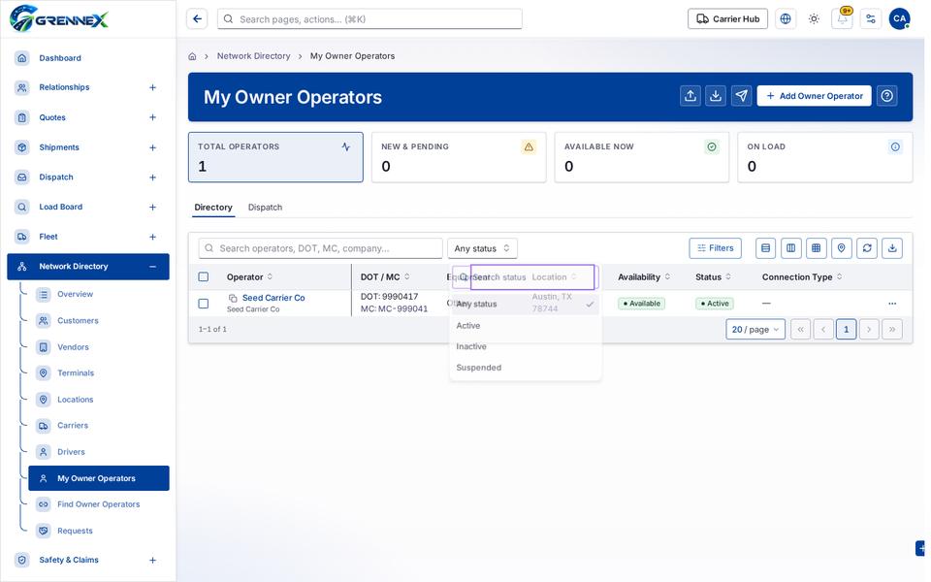This screenshot has height=582, width=931.
Task: Sort by Connection Type column
Action: [802, 276]
